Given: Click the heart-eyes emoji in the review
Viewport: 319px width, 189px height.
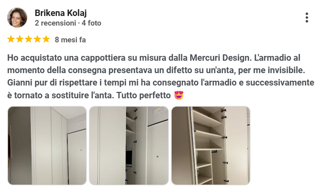Looking at the screenshot, I should coord(179,95).
